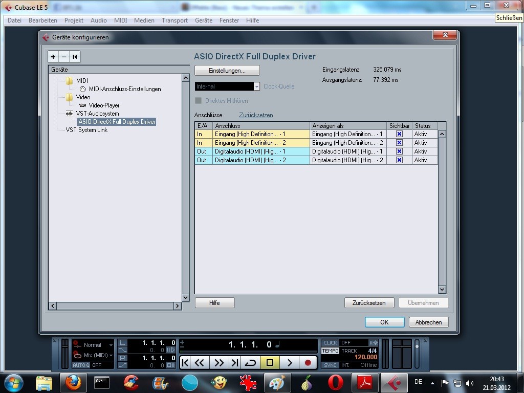Click the Zurücksetzen link above connections
Screen dimensions: 524x393
point(256,115)
